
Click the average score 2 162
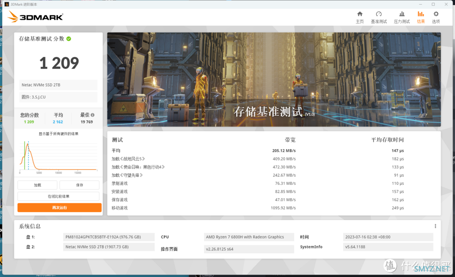pyautogui.click(x=58, y=122)
